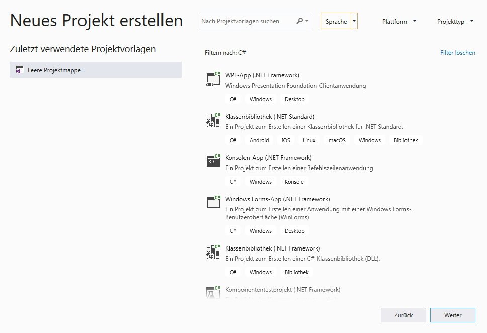Select the Windows Forms-App template icon

point(212,202)
